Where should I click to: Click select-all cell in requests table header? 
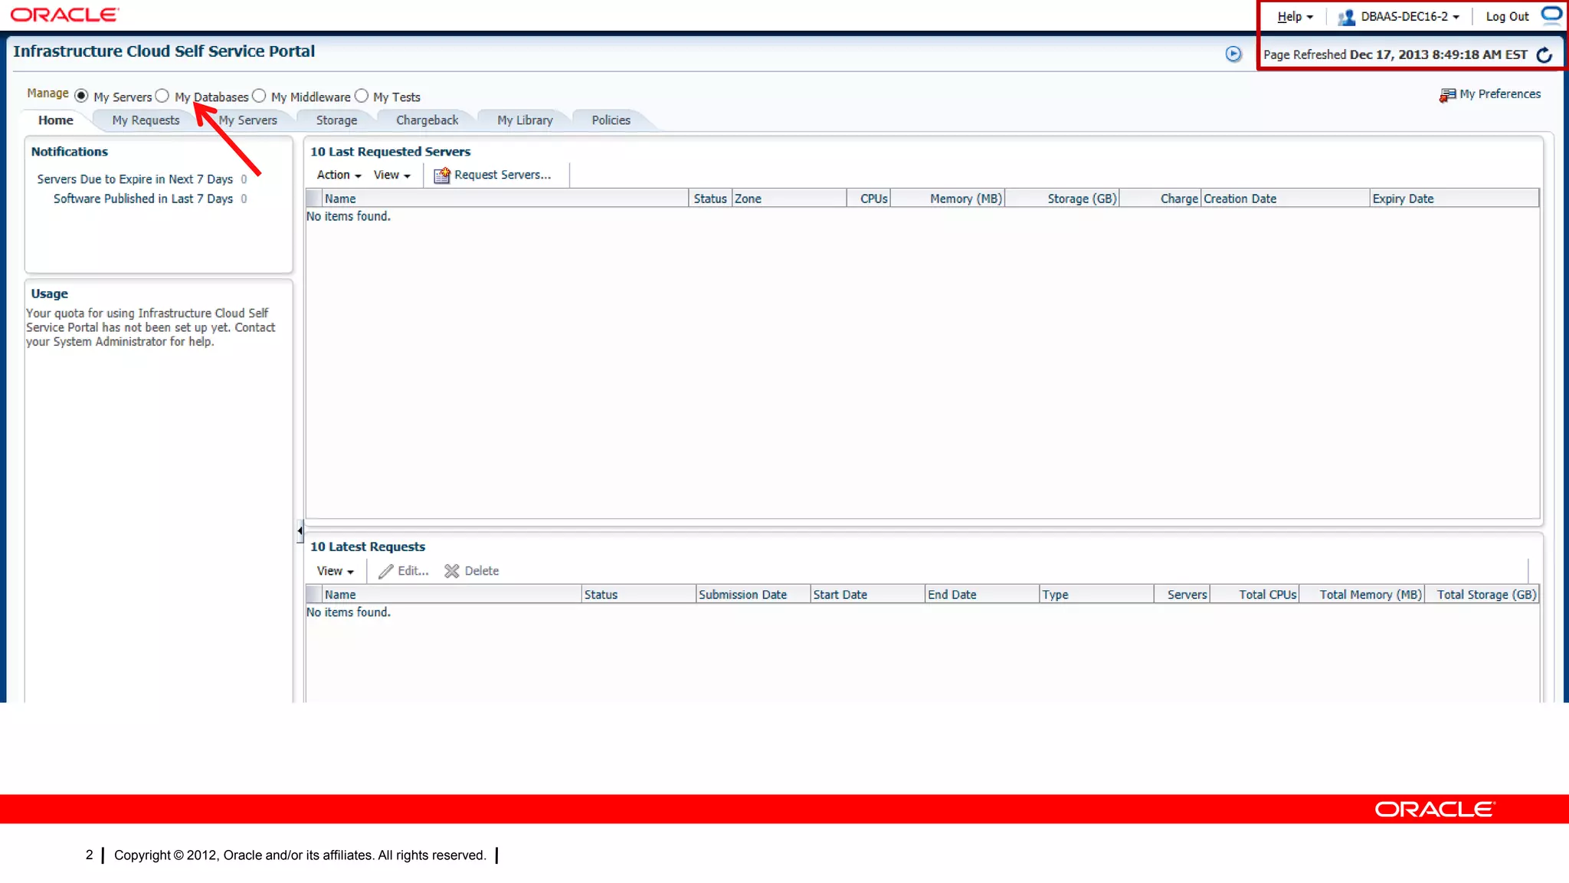(x=313, y=595)
